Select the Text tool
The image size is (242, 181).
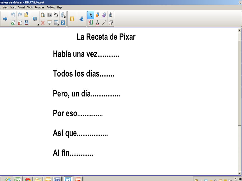pos(97,23)
